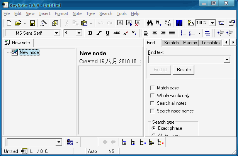The width and height of the screenshot is (238, 156).
Task: Toggle italic text formatting
Action: pyautogui.click(x=99, y=33)
